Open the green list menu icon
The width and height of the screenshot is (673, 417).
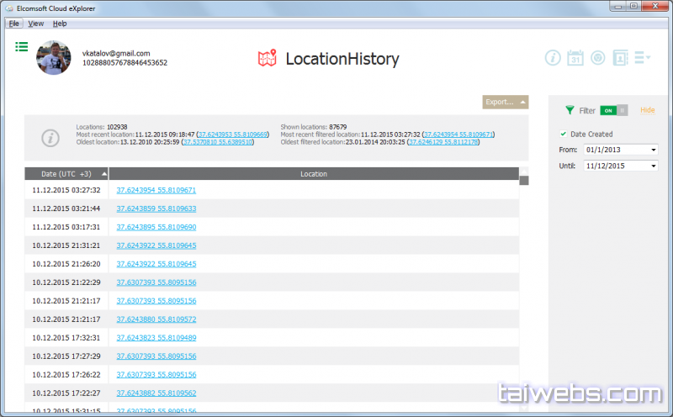[22, 46]
